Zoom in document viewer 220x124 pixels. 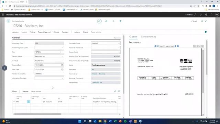click(x=202, y=46)
